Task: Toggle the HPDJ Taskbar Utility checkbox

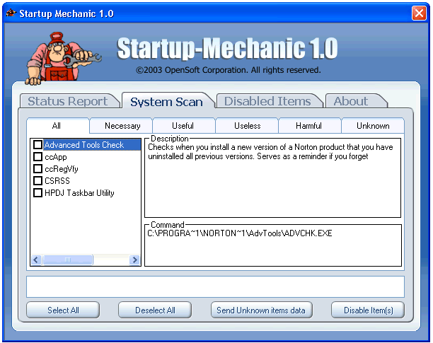Action: tap(37, 192)
